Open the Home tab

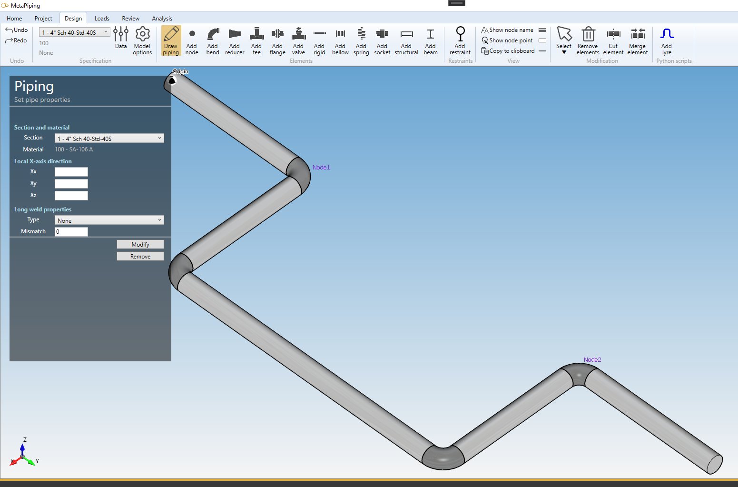[14, 19]
